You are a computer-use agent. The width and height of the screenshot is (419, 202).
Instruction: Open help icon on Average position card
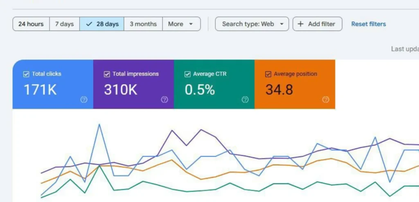tap(326, 99)
